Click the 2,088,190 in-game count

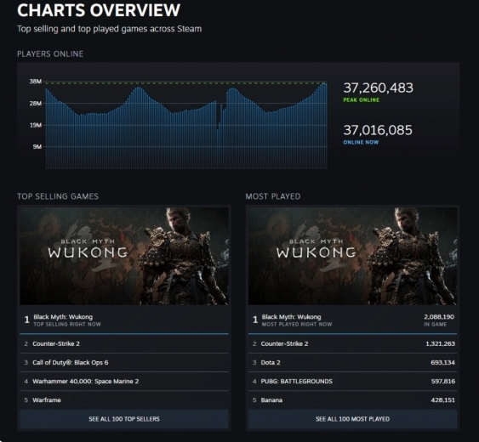click(439, 317)
